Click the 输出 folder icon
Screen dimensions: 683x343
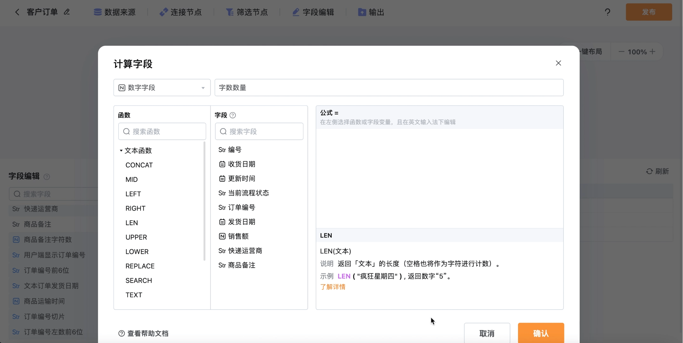362,12
